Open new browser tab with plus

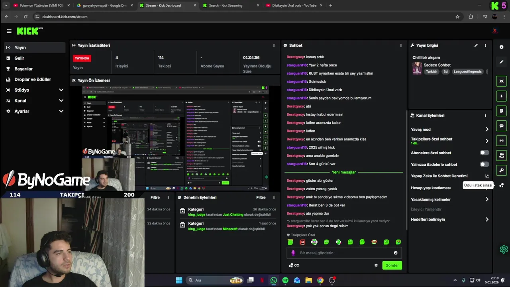click(x=331, y=6)
